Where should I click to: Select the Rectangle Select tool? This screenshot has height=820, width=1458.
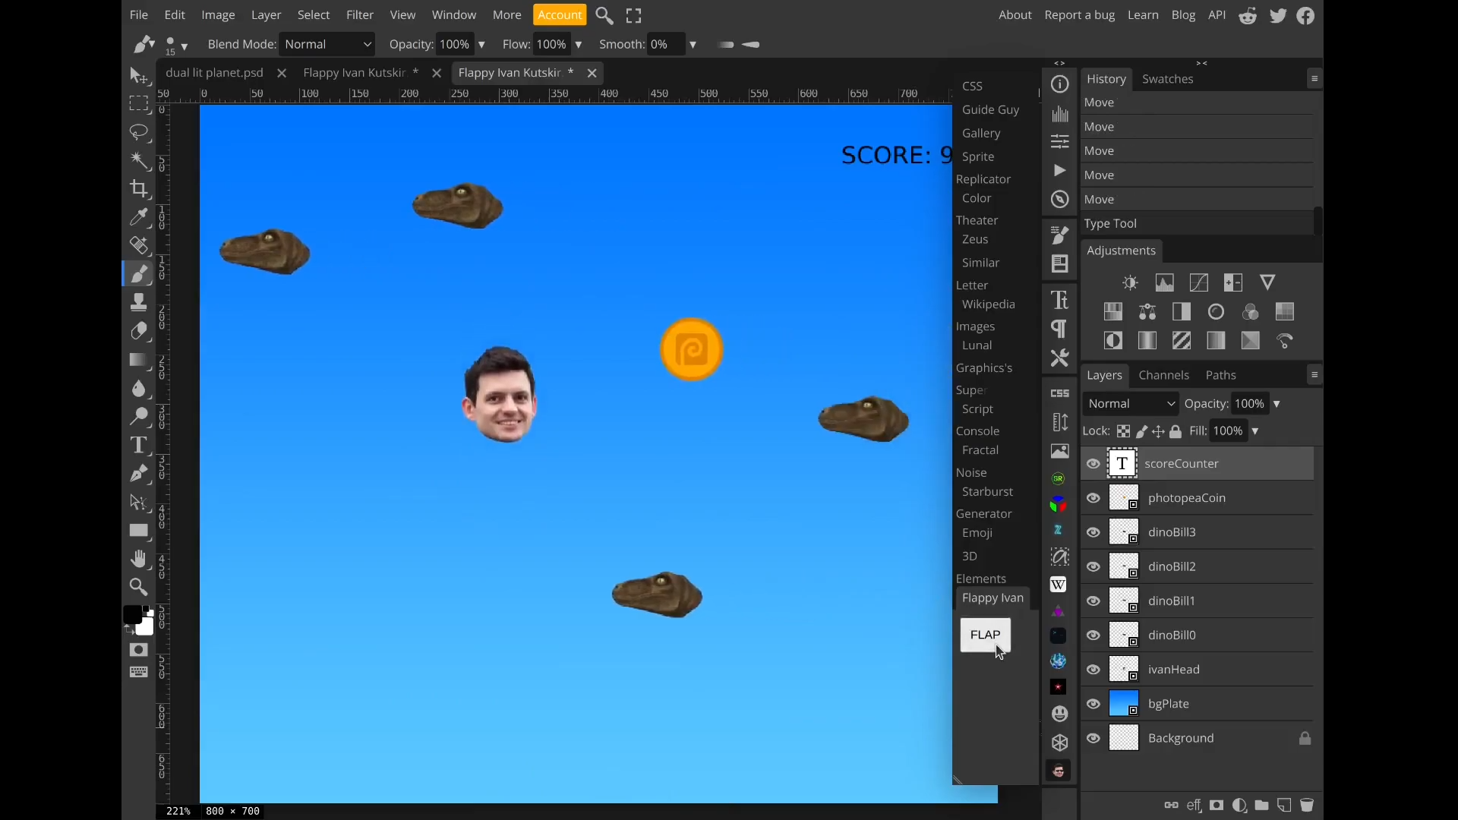tap(138, 103)
